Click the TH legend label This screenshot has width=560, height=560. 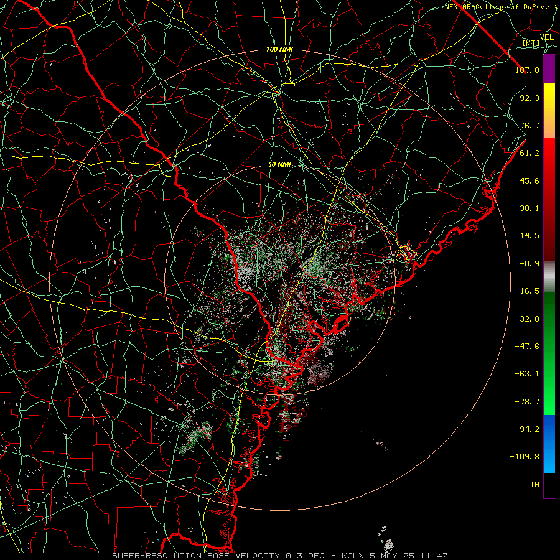coord(534,485)
